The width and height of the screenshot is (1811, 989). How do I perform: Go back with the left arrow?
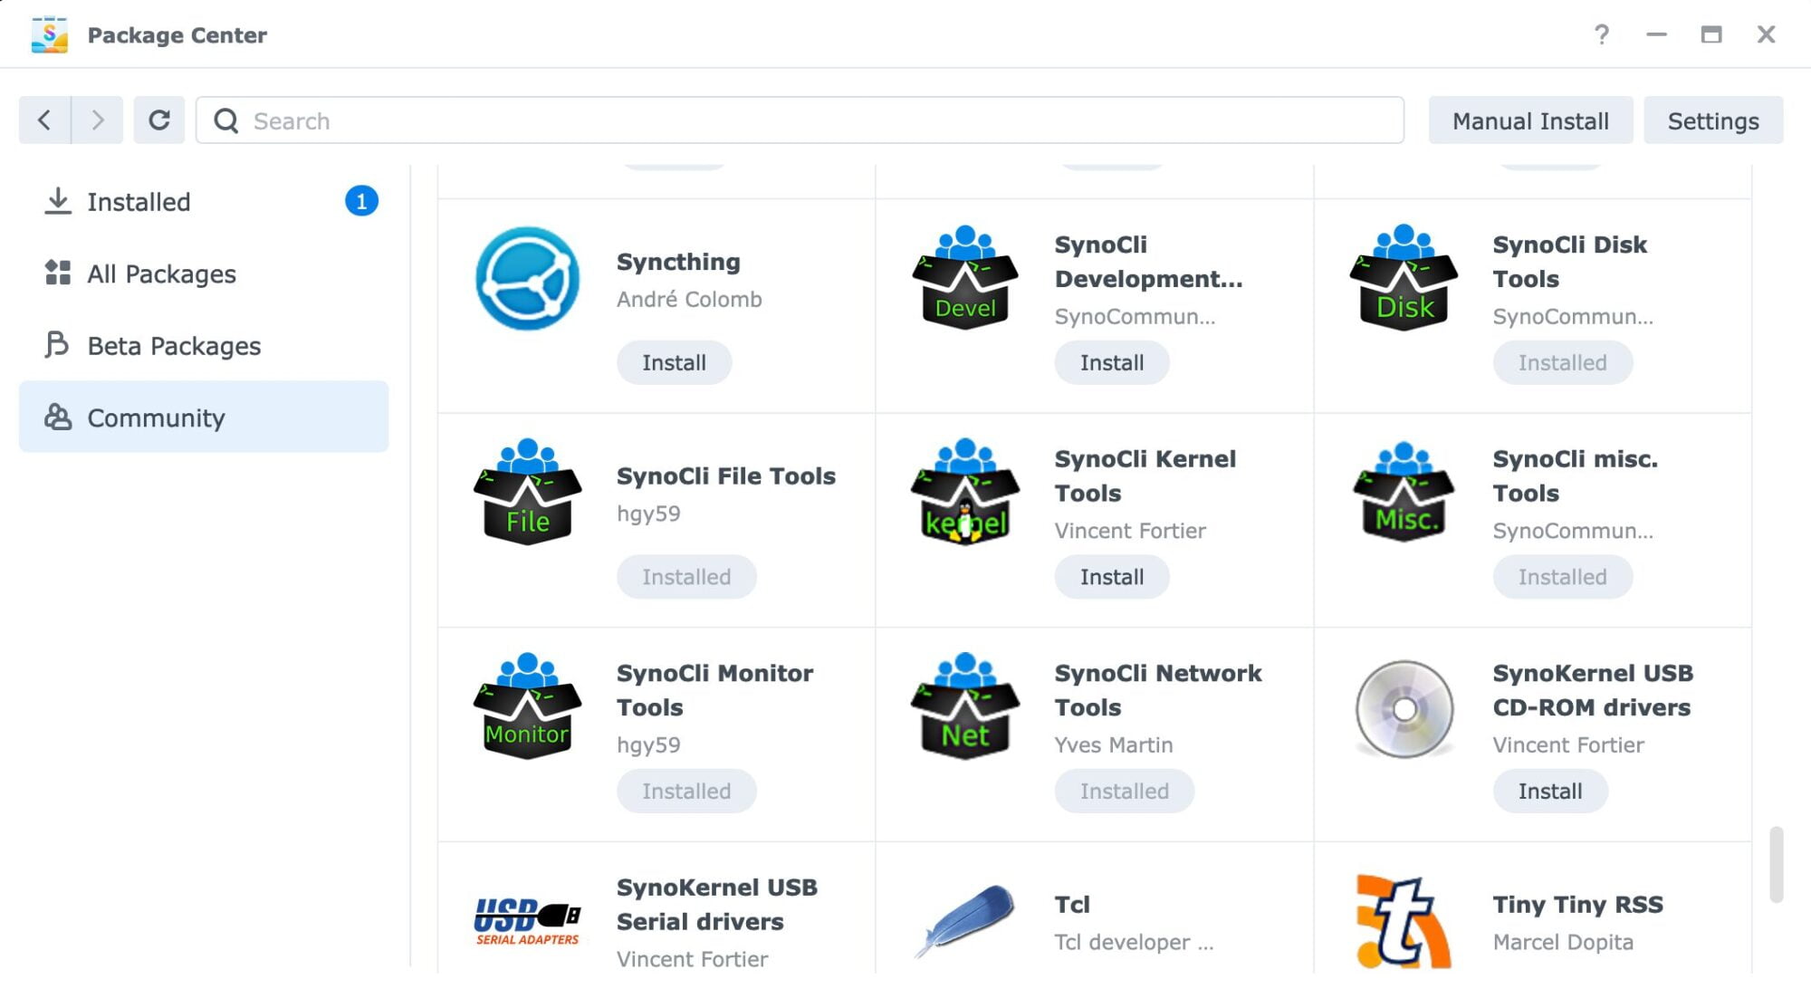tap(44, 120)
